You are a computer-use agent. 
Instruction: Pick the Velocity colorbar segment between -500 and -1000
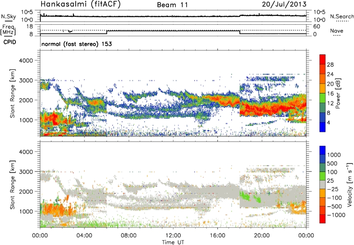(323, 210)
